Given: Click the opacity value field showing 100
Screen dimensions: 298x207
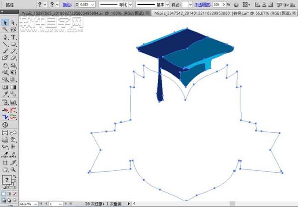Looking at the screenshot, I should (x=216, y=5).
